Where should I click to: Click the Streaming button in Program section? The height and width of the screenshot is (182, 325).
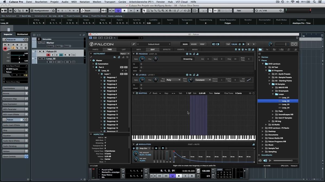pos(188,59)
